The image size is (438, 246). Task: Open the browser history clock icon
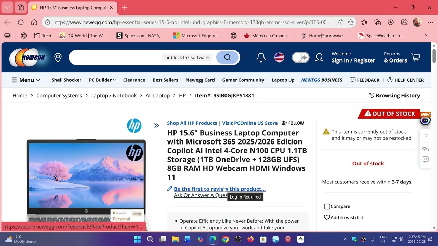tap(391, 22)
